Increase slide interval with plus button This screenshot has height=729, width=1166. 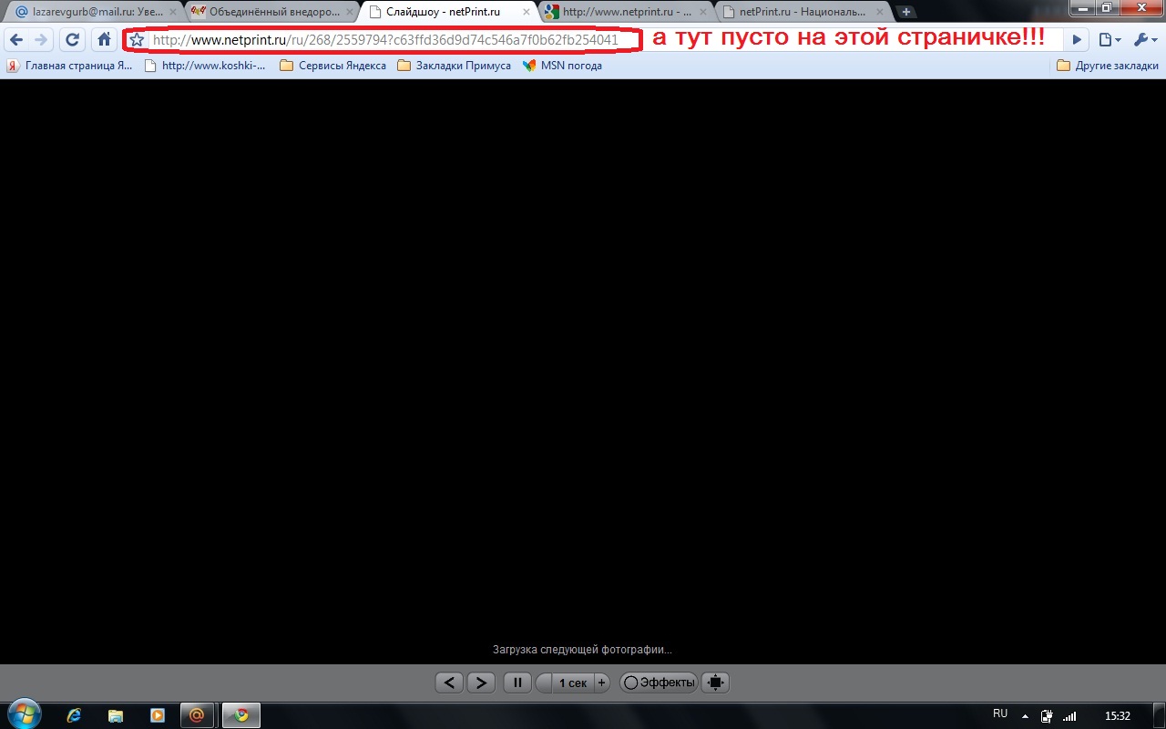[601, 683]
